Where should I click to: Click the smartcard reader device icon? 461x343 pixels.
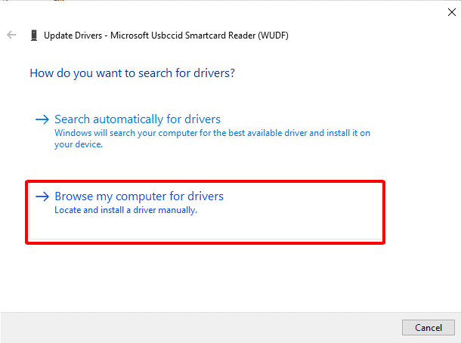34,36
